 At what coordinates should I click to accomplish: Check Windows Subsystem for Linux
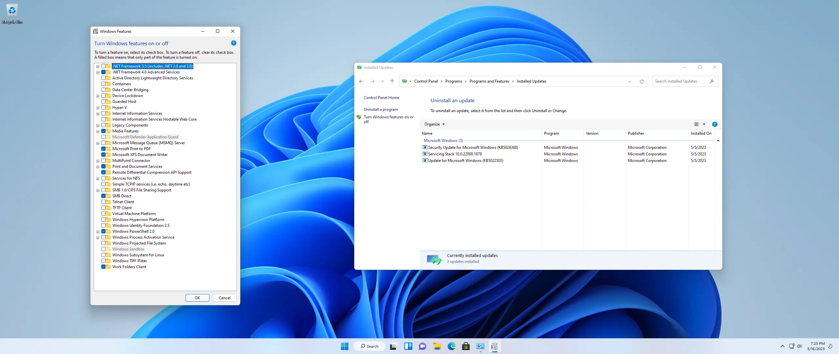coord(104,255)
